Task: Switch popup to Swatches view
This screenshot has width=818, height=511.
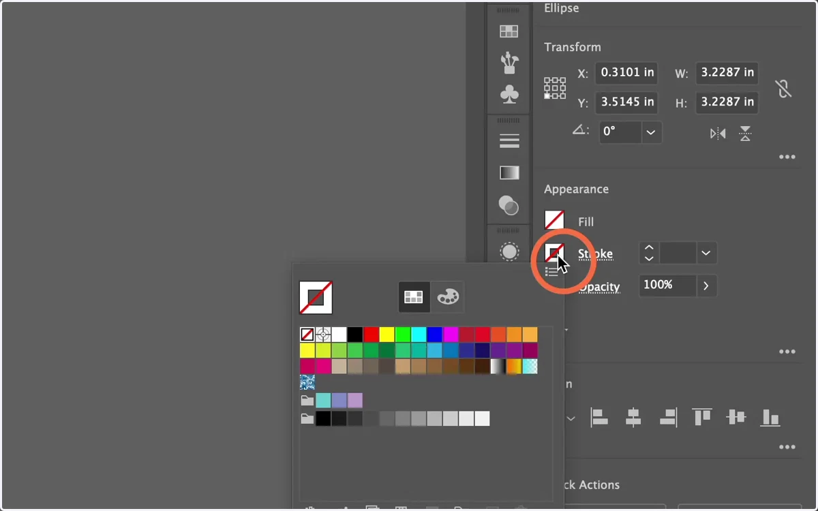Action: pyautogui.click(x=414, y=296)
